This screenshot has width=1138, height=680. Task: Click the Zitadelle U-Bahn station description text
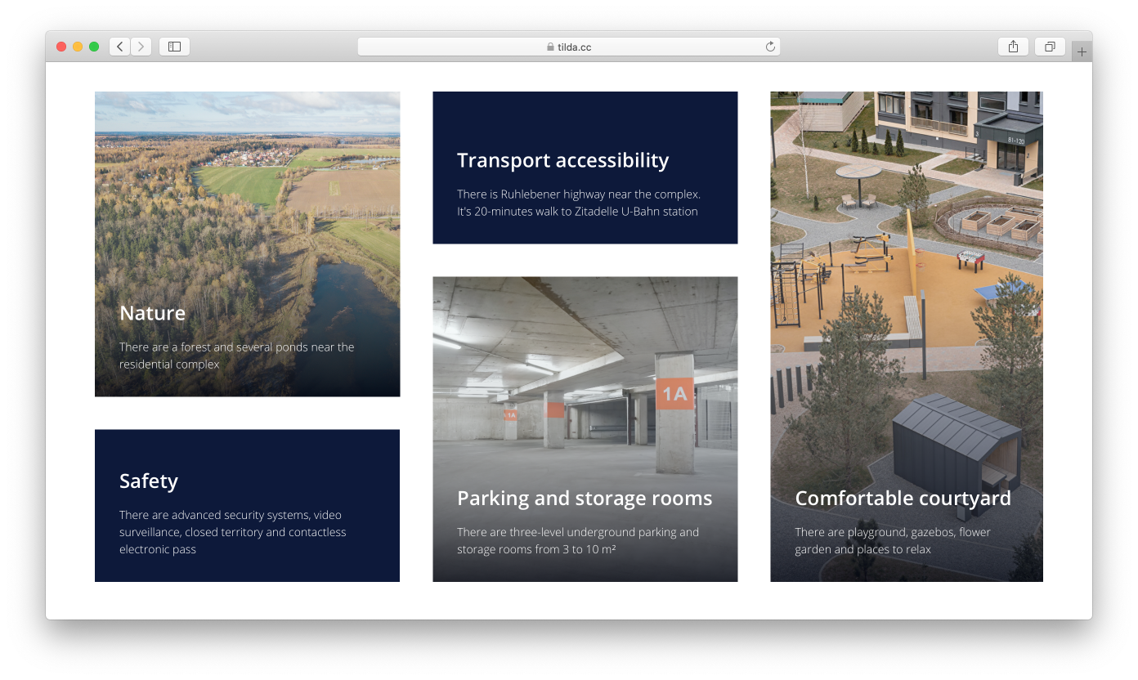577,211
